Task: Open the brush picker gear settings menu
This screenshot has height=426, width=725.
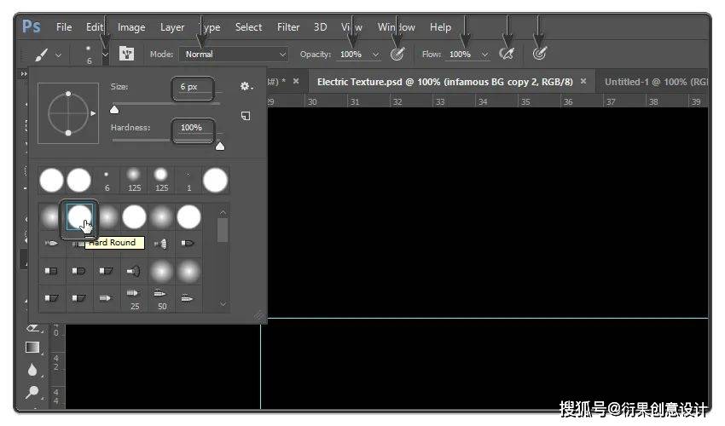Action: pos(246,86)
